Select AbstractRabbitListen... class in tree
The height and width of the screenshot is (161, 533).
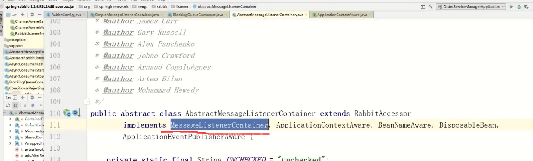(x=24, y=58)
